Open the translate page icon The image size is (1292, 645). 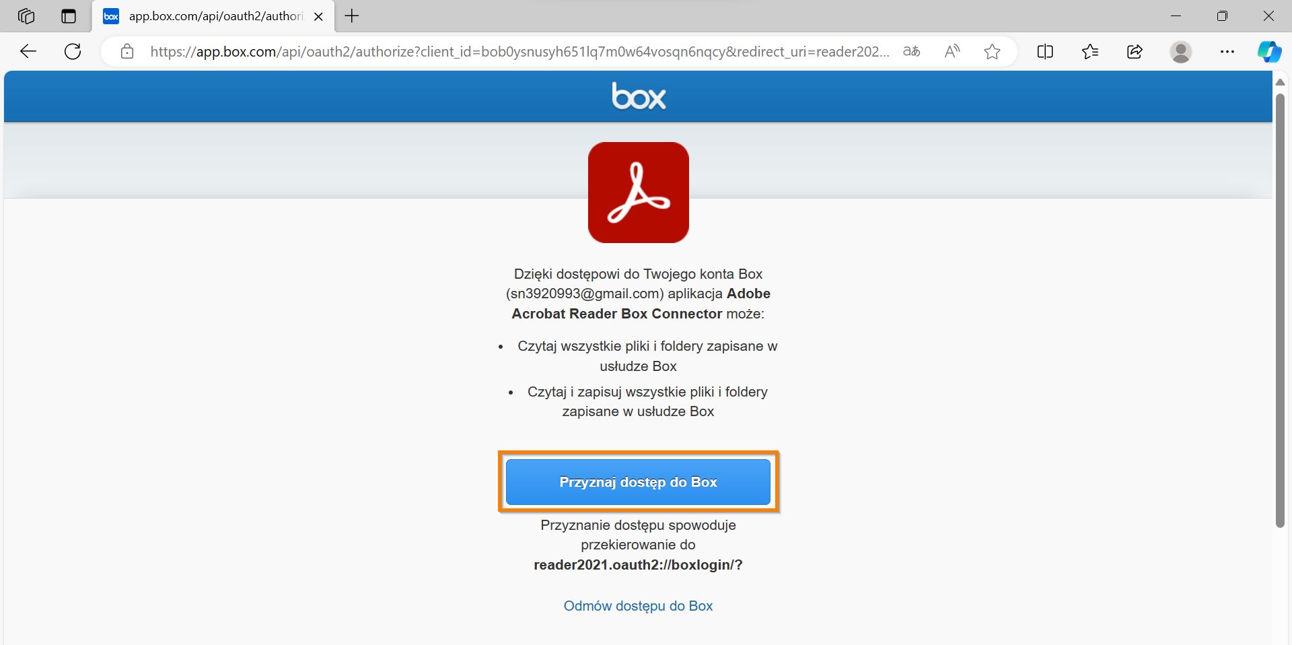911,51
